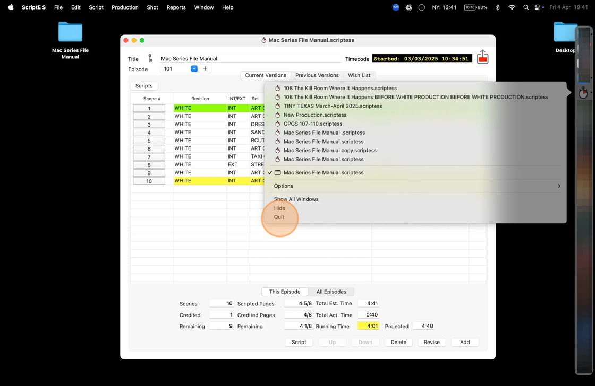Screen dimensions: 595x386
Task: Open the BEFORE WHITE PRODUCTION scriptess file
Action: tap(415, 97)
